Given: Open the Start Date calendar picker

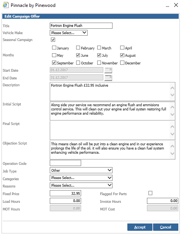Looking at the screenshot, I should (108, 70).
